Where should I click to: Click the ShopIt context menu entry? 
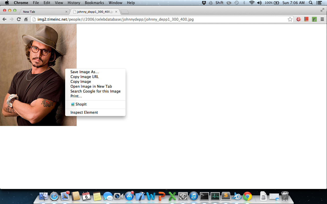click(95, 104)
